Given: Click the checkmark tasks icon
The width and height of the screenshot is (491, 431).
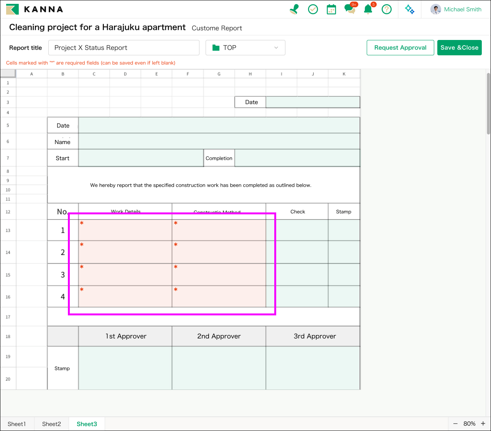Looking at the screenshot, I should coord(313,9).
